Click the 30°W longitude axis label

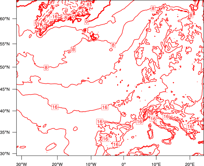pos(22,164)
